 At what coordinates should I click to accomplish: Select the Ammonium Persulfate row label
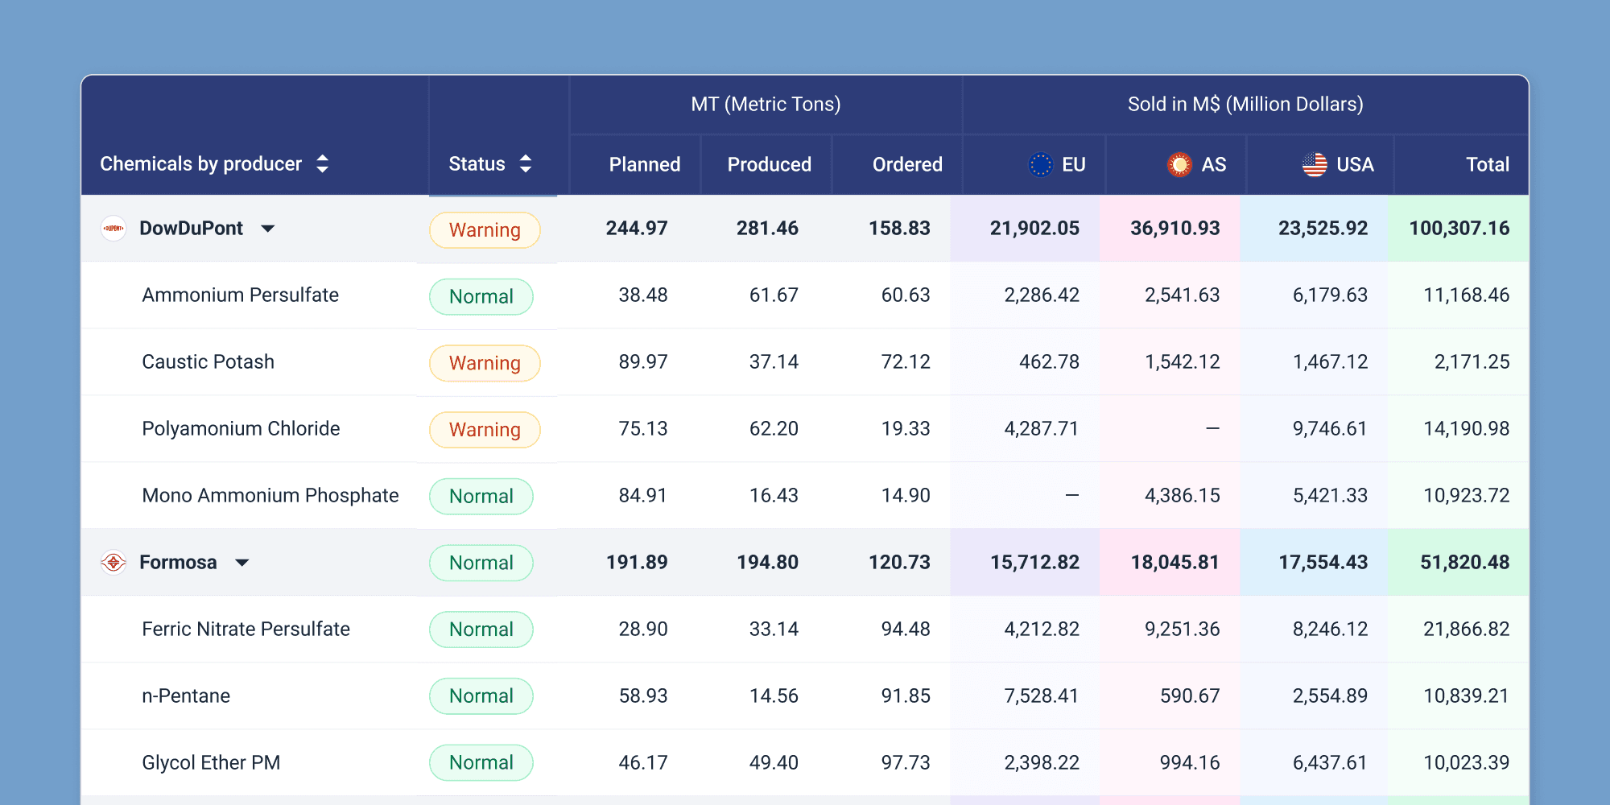[x=240, y=295]
